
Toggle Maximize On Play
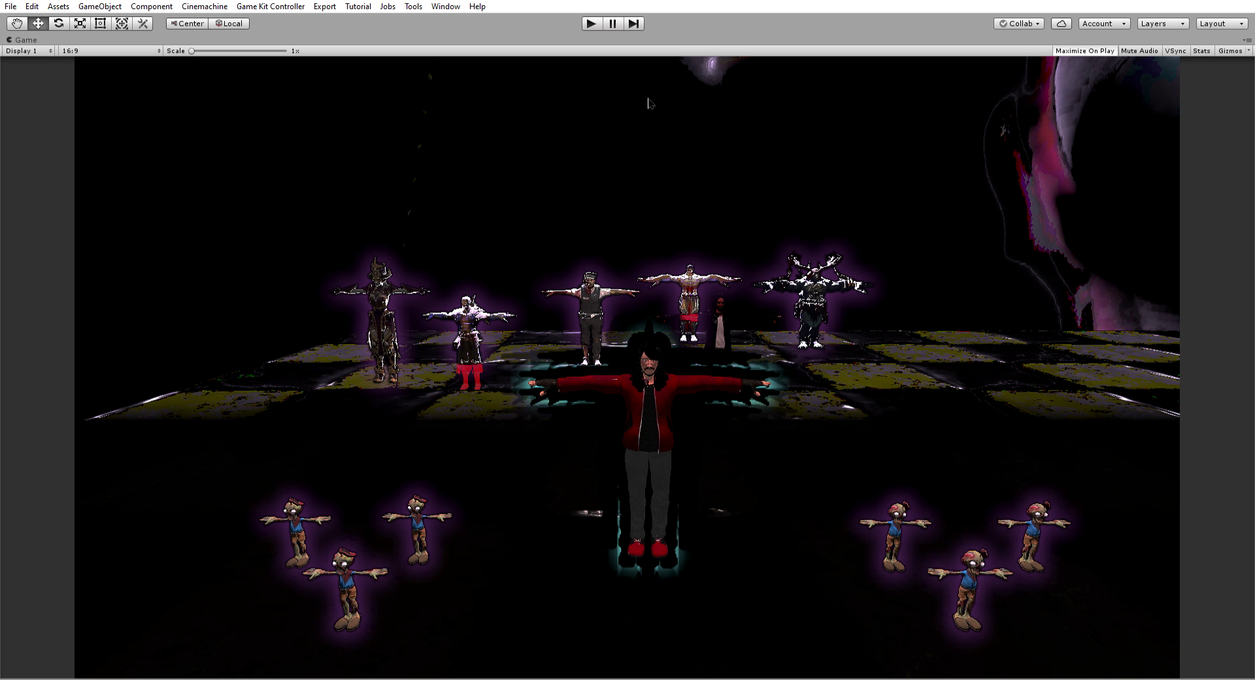[x=1084, y=50]
